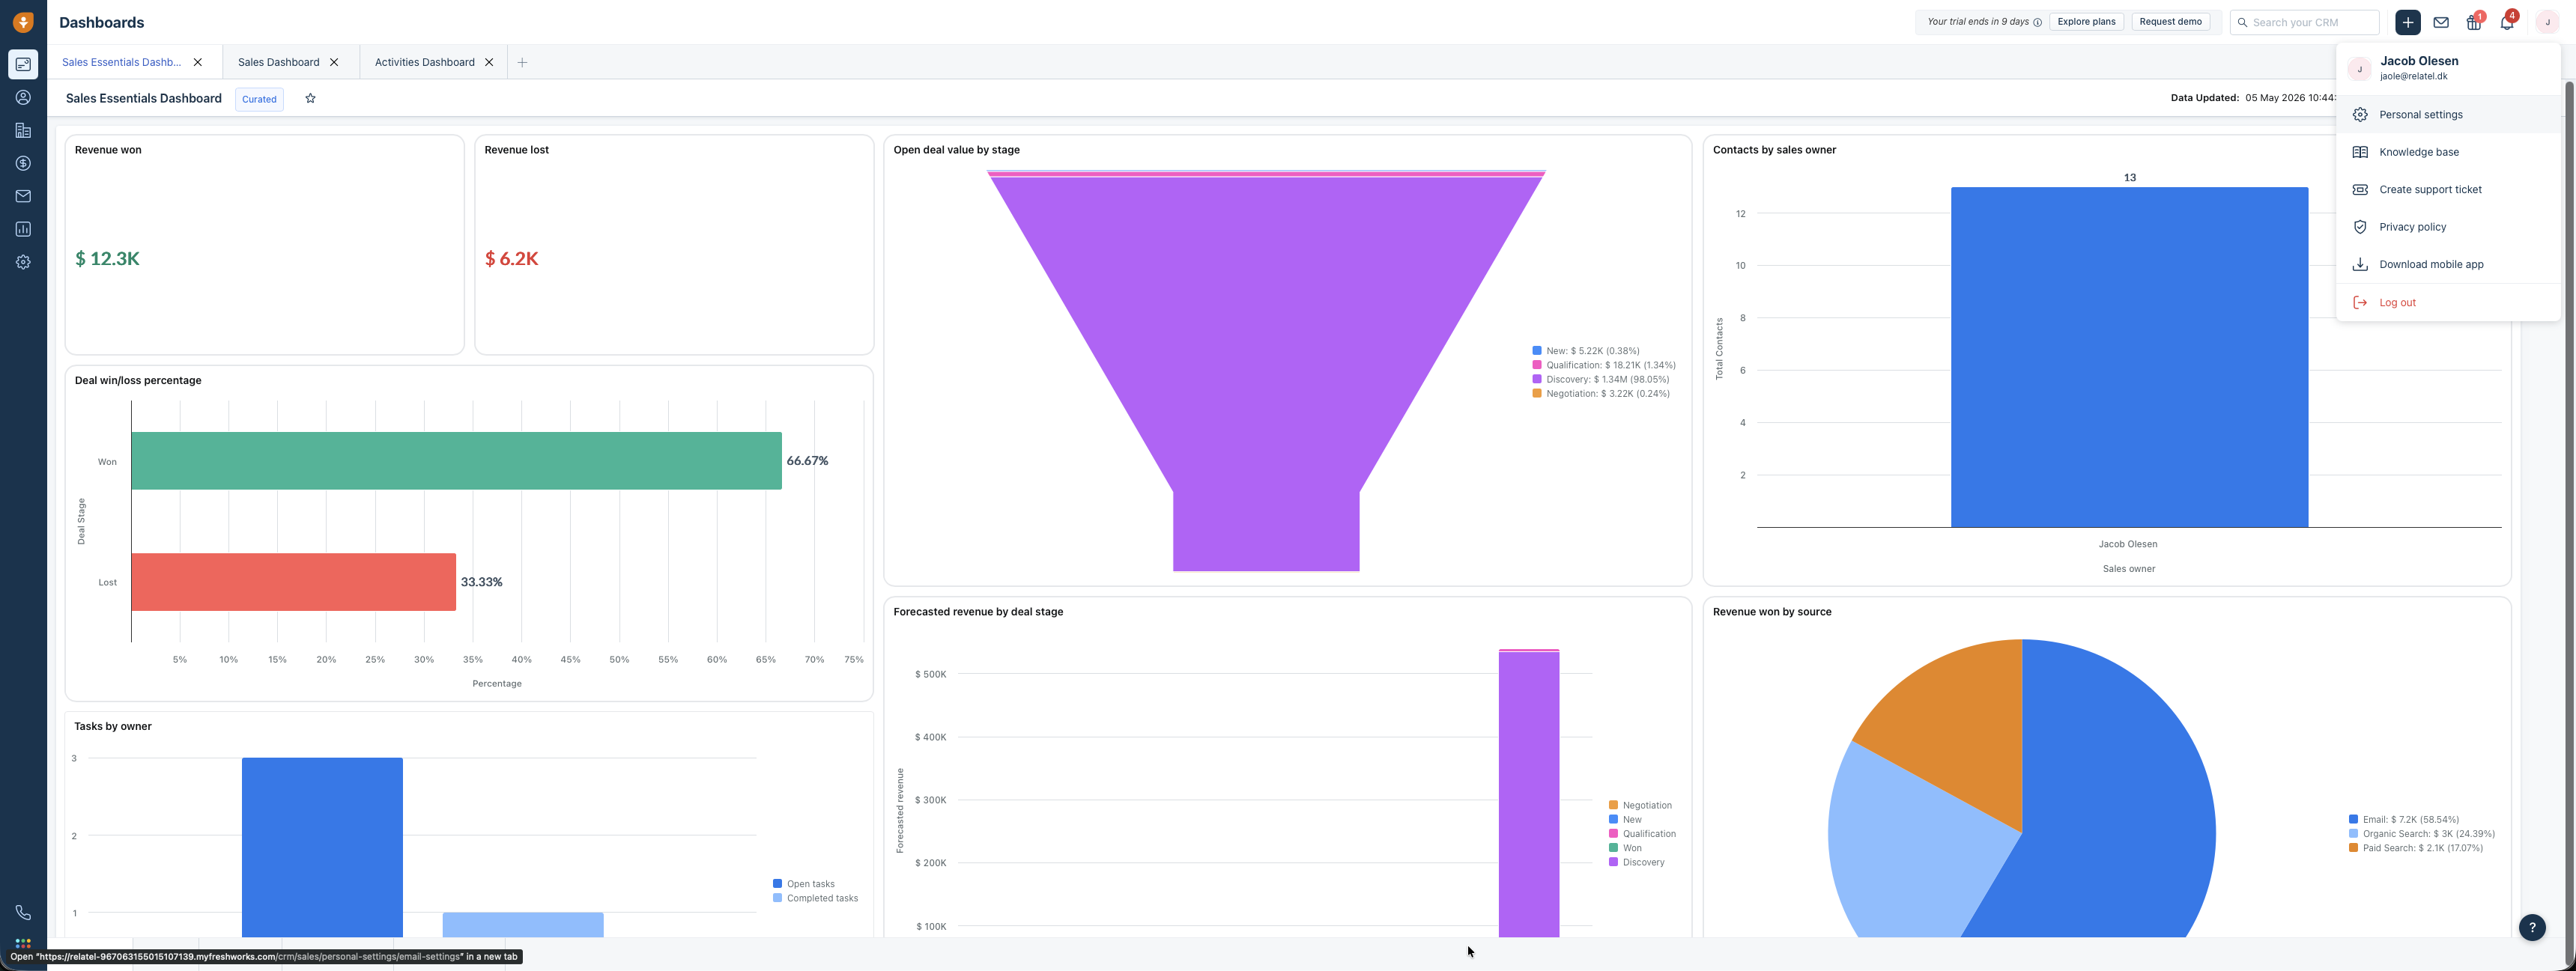The height and width of the screenshot is (971, 2576).
Task: Click the Discovery $ 1.34M legend swatch
Action: [1537, 380]
